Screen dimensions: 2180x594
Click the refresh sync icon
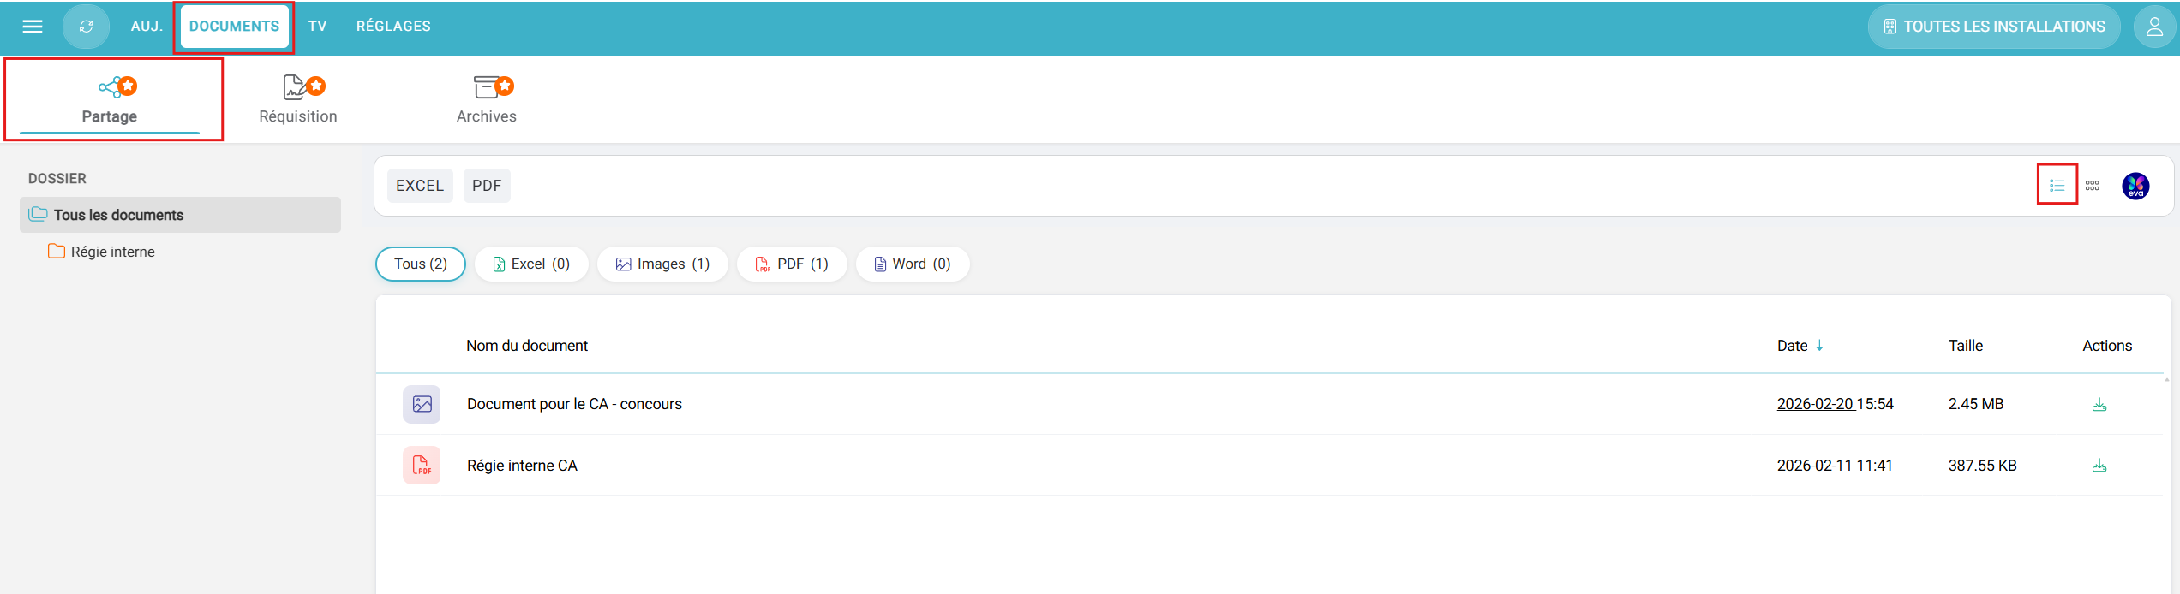(86, 27)
